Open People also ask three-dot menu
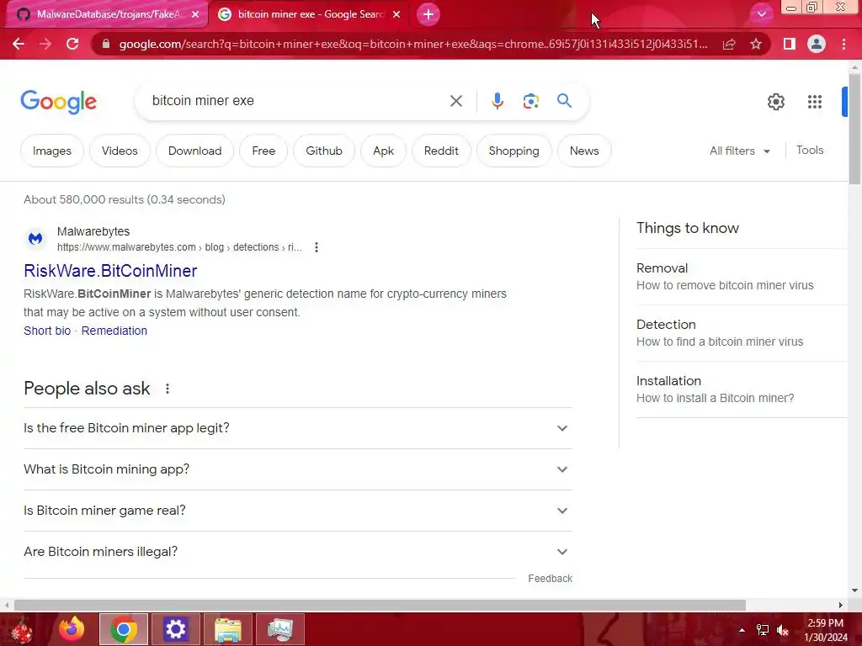This screenshot has height=646, width=862. pyautogui.click(x=168, y=389)
